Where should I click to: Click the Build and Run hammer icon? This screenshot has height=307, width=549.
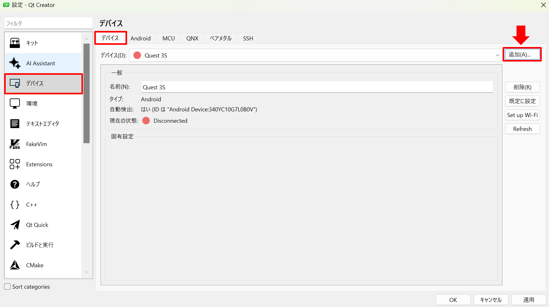point(15,245)
